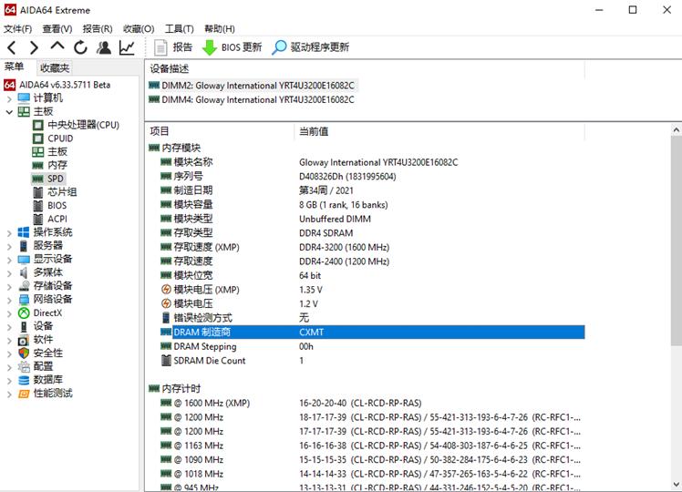Open the 文件(F) menu
This screenshot has height=492, width=682.
pos(18,28)
